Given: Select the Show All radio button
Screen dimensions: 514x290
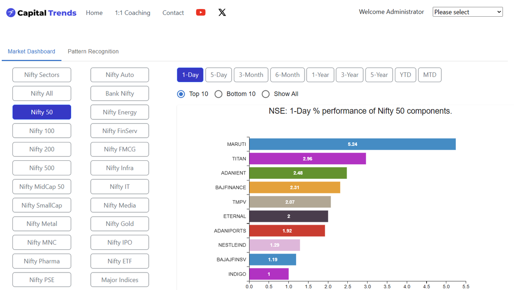Looking at the screenshot, I should [266, 94].
